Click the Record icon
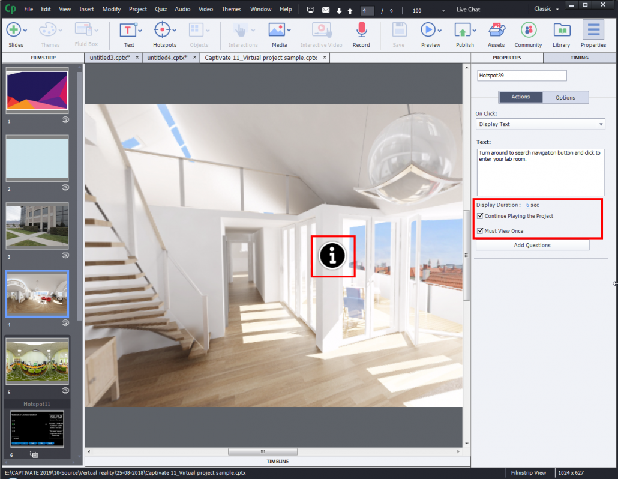618x479 pixels. (361, 30)
